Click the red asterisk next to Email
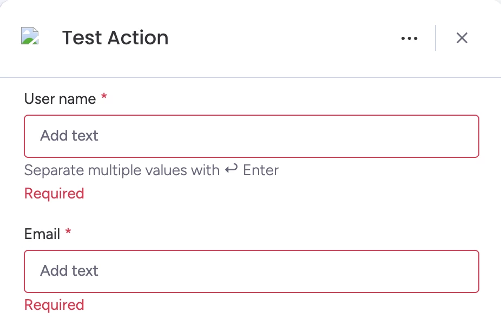 pyautogui.click(x=68, y=233)
